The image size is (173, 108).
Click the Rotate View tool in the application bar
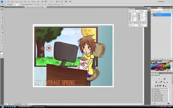(x=62, y=1)
